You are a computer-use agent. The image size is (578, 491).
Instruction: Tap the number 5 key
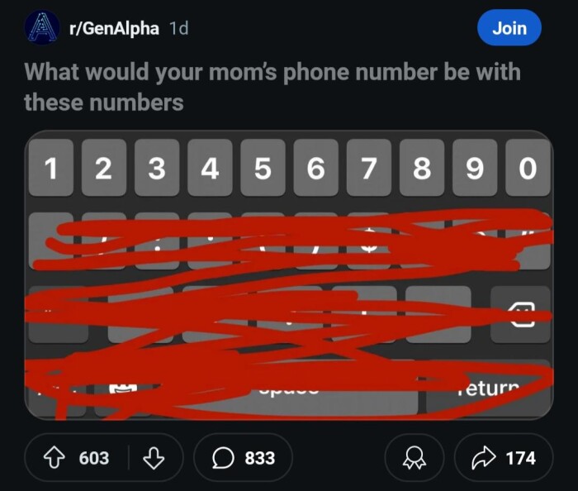[x=263, y=168]
